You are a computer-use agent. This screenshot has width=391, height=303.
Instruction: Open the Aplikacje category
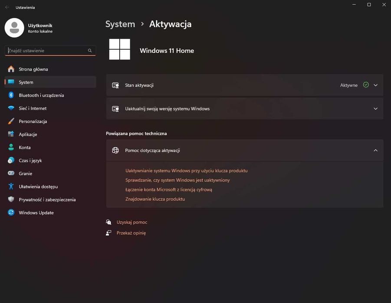coord(50,134)
